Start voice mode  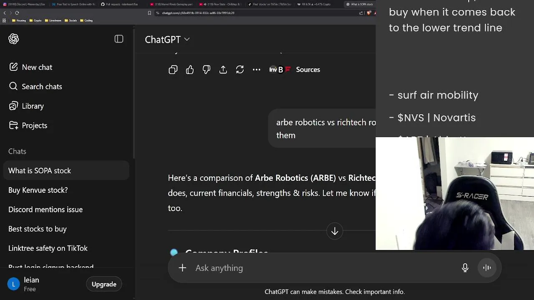pos(487,268)
